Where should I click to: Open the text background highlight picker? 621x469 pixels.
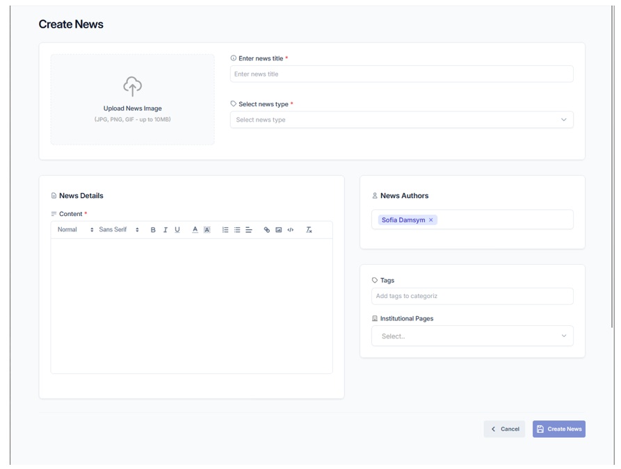tap(207, 229)
